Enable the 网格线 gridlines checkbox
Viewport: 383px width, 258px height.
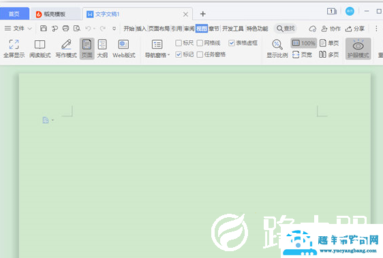coord(200,43)
